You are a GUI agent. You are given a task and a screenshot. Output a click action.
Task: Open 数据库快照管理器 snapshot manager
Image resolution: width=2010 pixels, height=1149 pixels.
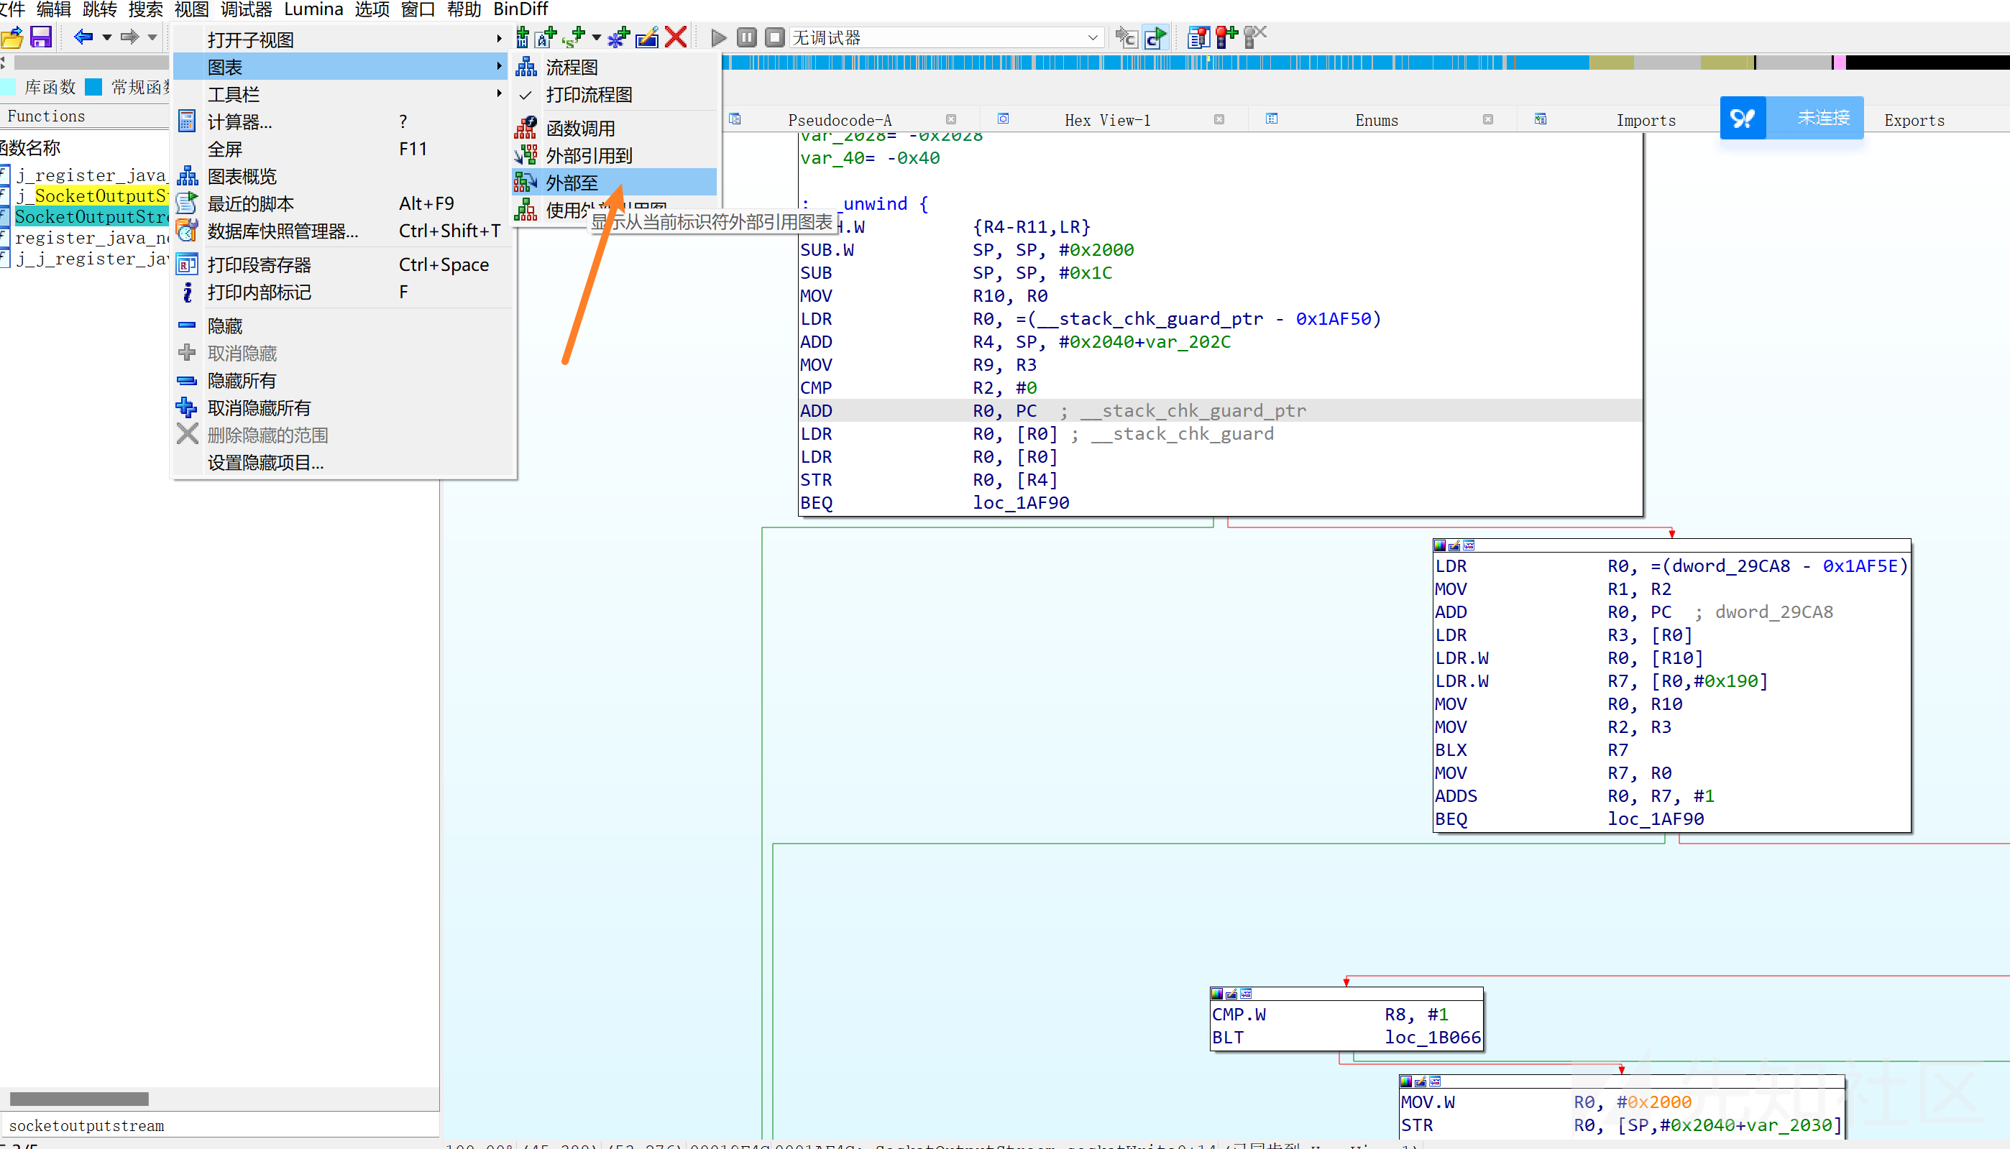pyautogui.click(x=340, y=231)
